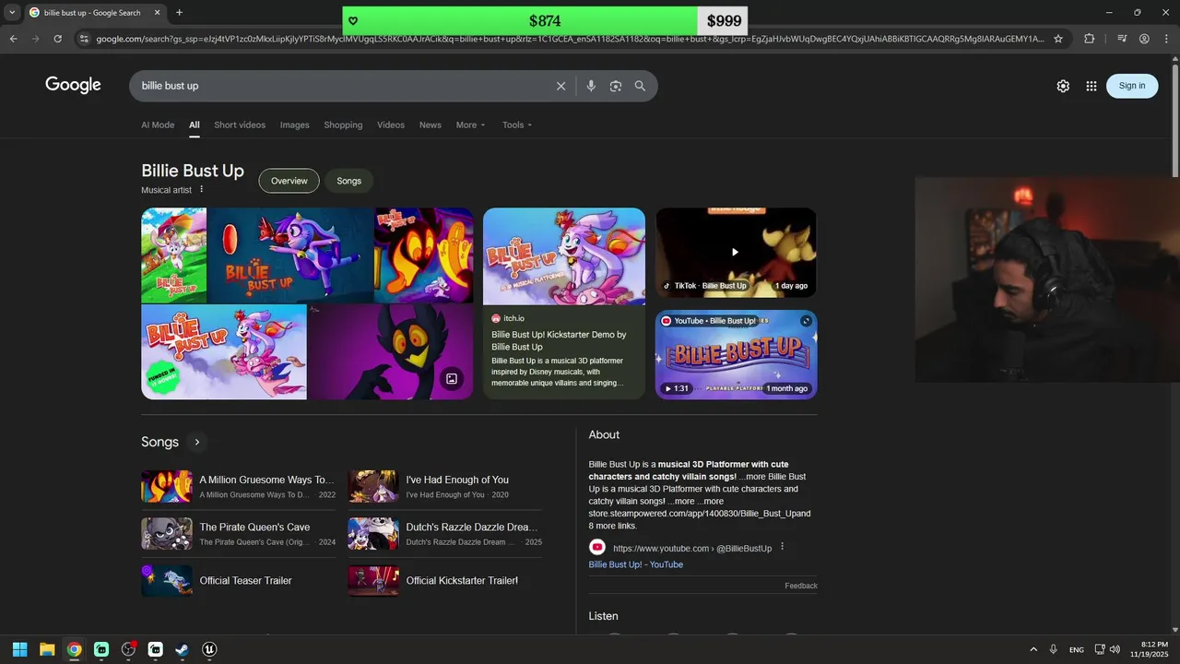This screenshot has height=664, width=1180.
Task: Open more options dots beside Musical artist
Action: point(202,189)
